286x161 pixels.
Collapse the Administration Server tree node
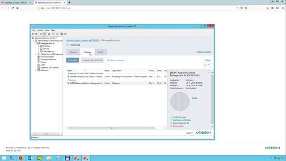click(33, 41)
